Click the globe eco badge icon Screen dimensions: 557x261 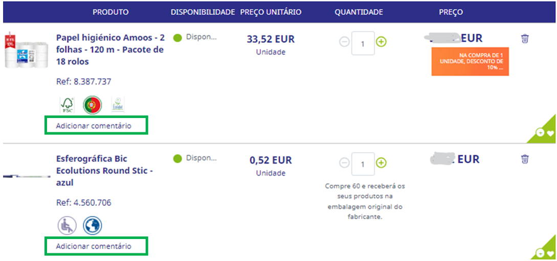click(x=93, y=225)
